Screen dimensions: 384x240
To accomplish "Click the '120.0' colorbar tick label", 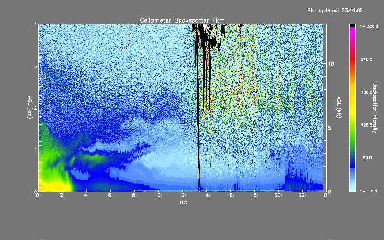I will [367, 125].
